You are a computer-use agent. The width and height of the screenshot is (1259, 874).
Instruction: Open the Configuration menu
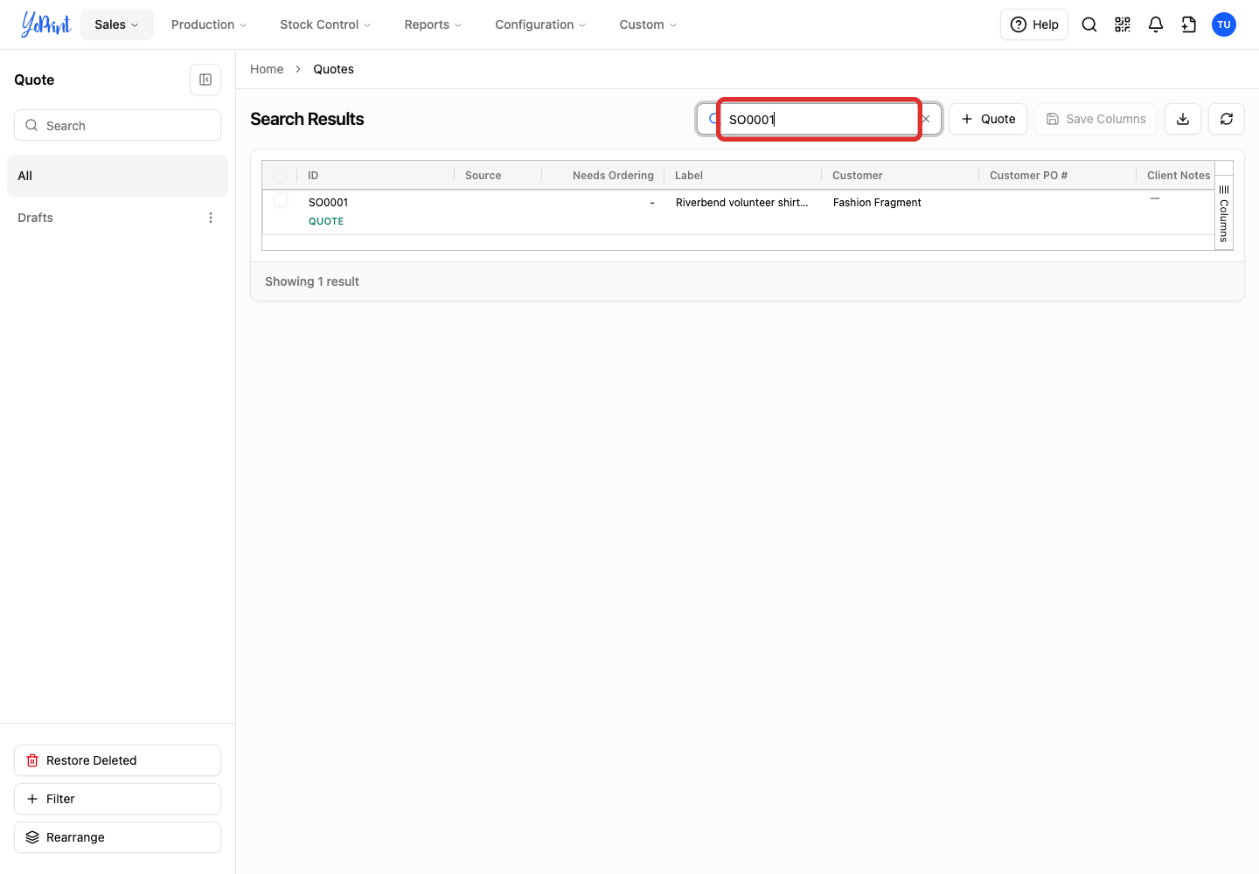540,24
